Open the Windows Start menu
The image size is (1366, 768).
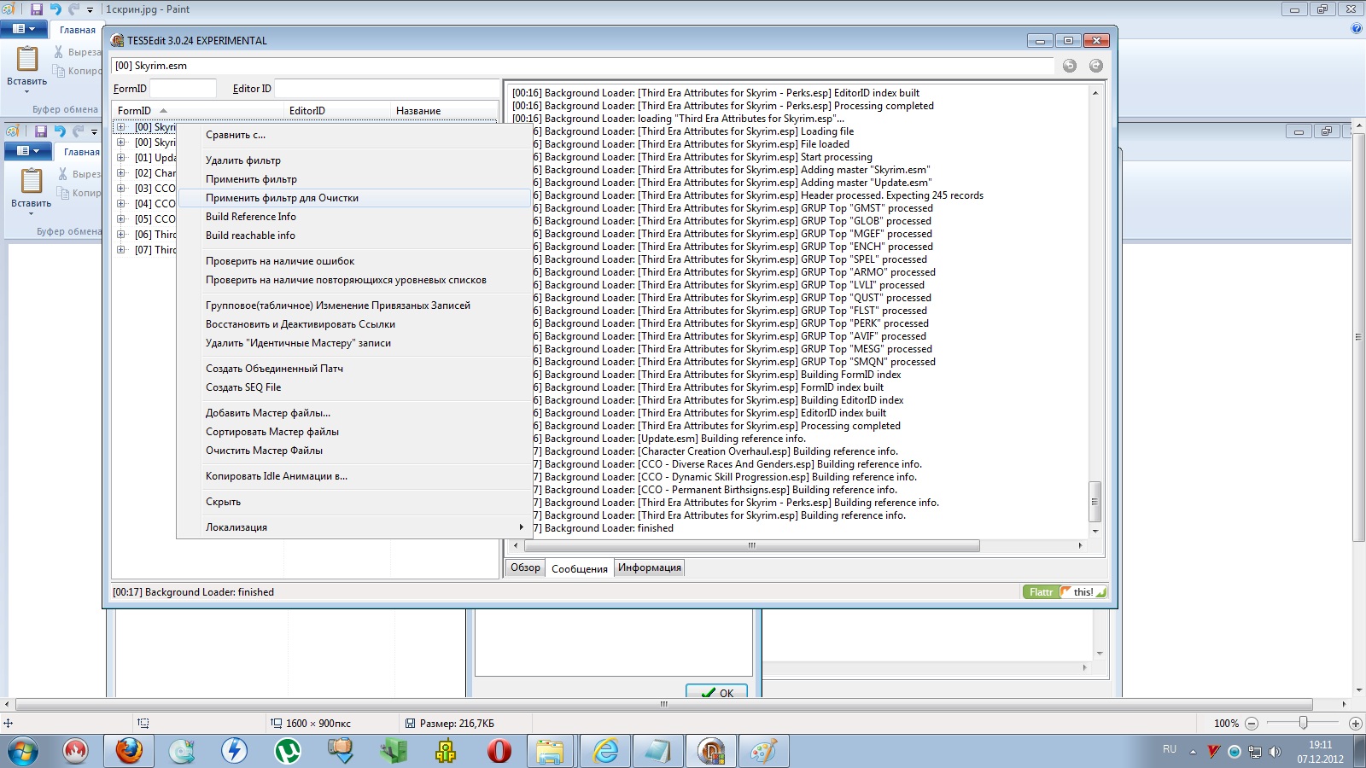tap(23, 752)
